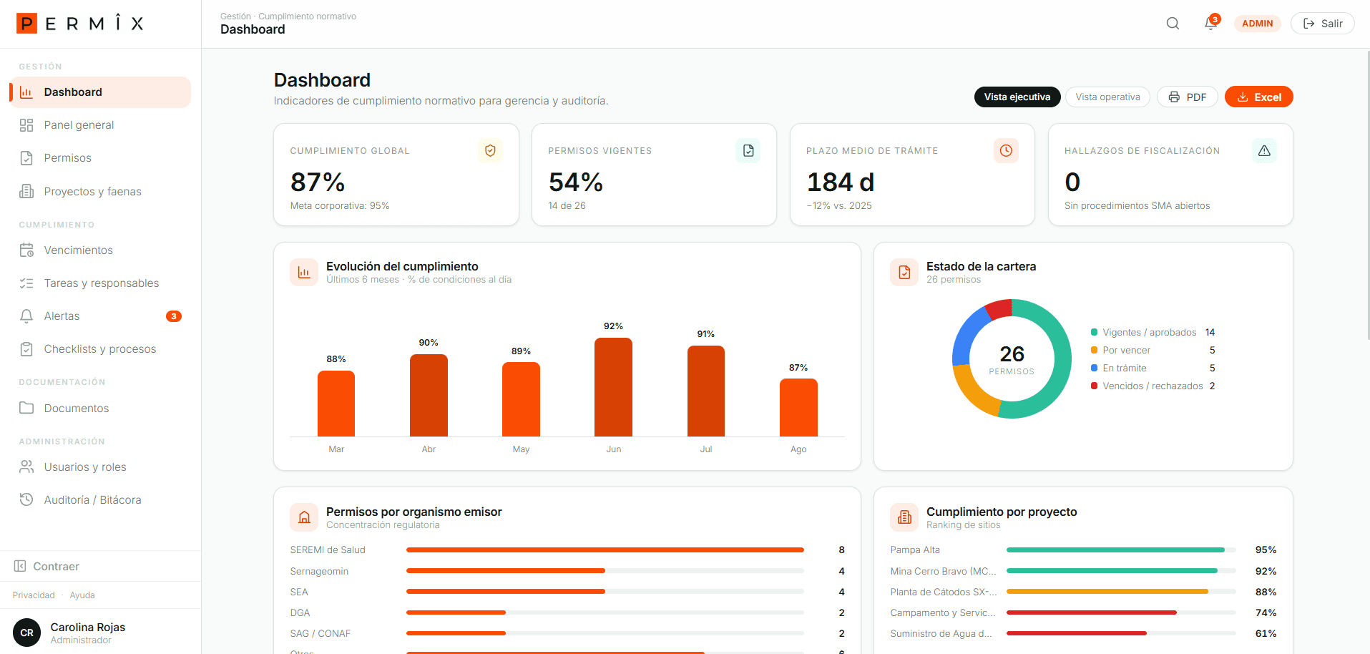Click the warning triangle icon on Hallazgos card
The width and height of the screenshot is (1370, 654).
coord(1264,150)
